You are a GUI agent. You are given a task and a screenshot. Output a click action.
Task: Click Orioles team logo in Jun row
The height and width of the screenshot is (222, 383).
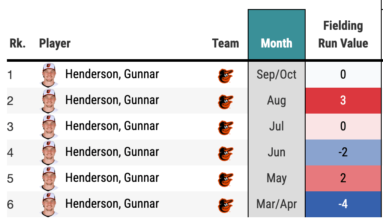pos(225,153)
